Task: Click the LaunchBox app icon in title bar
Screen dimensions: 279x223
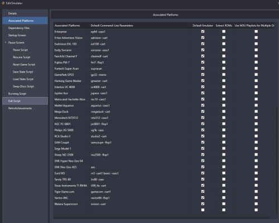Action: 3,3
